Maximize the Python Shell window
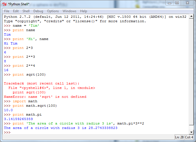This screenshot has height=142, width=196. pos(177,3)
